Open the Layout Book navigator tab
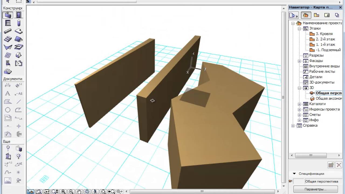The width and height of the screenshot is (345, 194). point(327,15)
